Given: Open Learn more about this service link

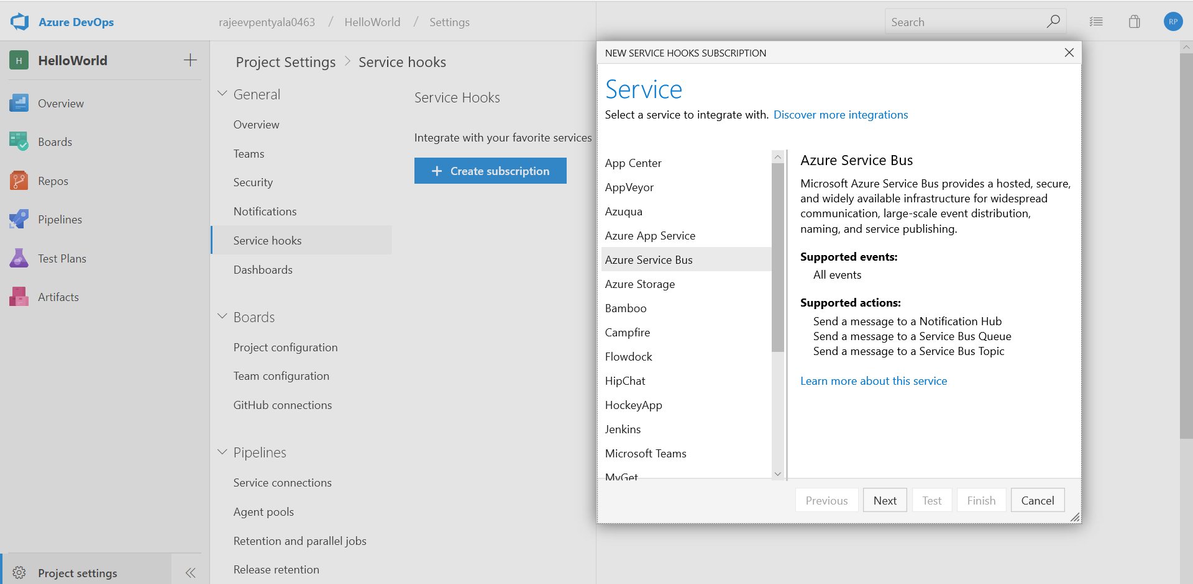Looking at the screenshot, I should point(874,381).
